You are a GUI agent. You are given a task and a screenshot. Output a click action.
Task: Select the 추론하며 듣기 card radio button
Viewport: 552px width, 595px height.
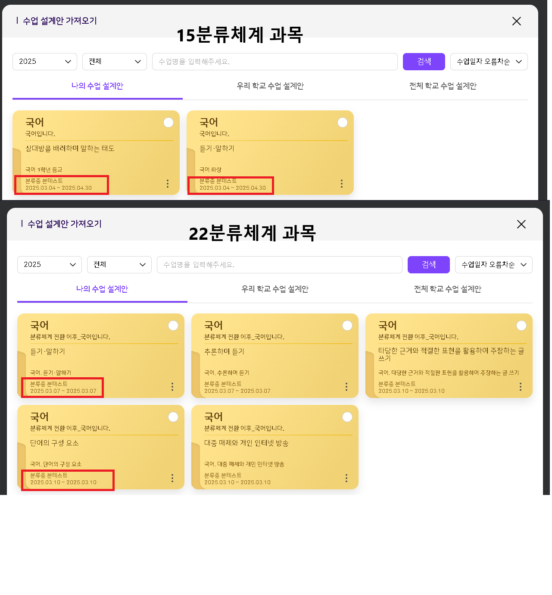pos(347,326)
